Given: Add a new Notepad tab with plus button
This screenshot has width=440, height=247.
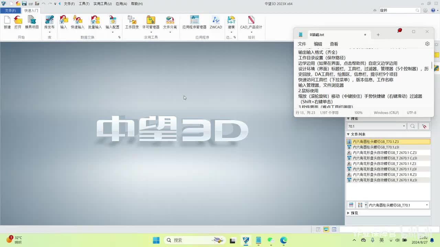Looking at the screenshot, I should pos(378,35).
